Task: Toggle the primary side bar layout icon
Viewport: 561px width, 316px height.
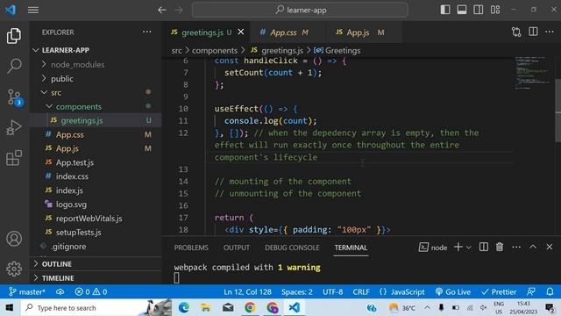Action: point(445,10)
